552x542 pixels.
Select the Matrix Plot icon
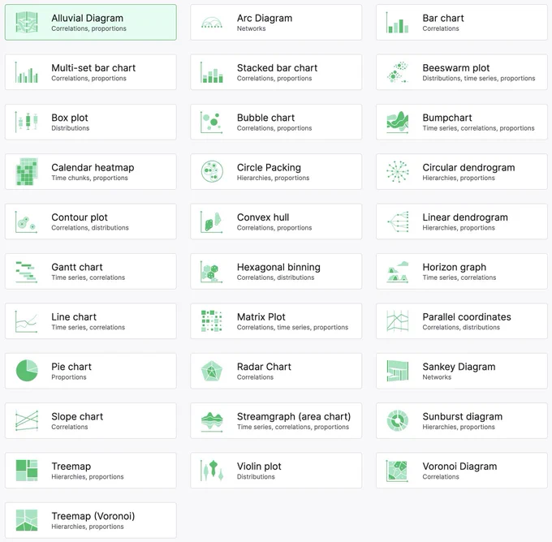212,321
